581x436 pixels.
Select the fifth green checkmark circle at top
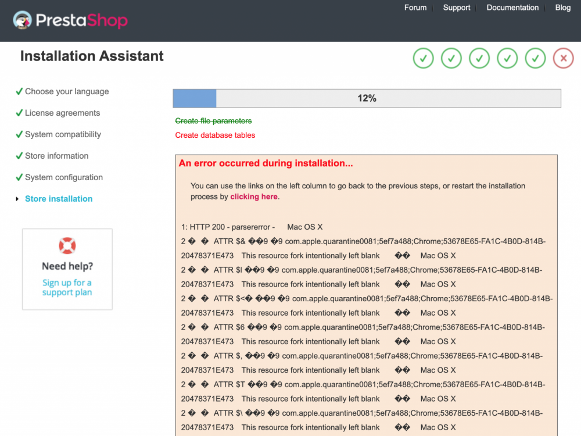coord(535,58)
